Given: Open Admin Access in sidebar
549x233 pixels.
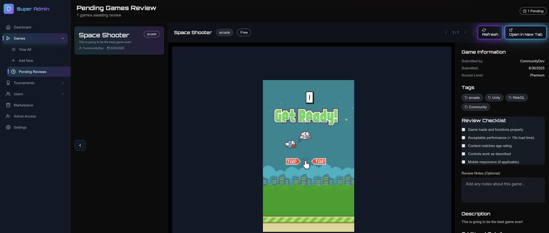Looking at the screenshot, I should click(x=35, y=116).
